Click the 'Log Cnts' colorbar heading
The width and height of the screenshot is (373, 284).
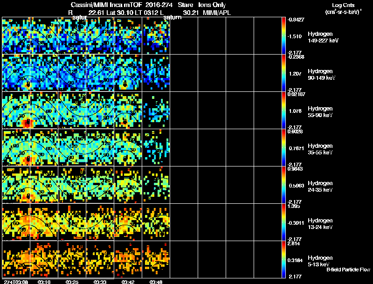click(x=343, y=5)
